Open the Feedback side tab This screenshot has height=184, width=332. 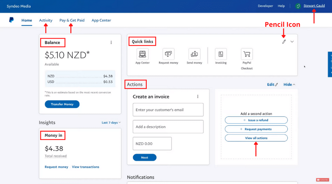click(x=330, y=64)
